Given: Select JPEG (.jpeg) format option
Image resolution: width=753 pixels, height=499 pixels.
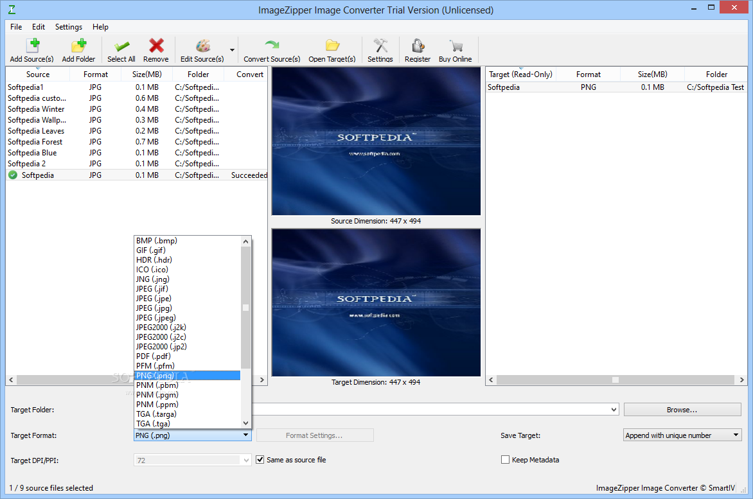Looking at the screenshot, I should [188, 318].
